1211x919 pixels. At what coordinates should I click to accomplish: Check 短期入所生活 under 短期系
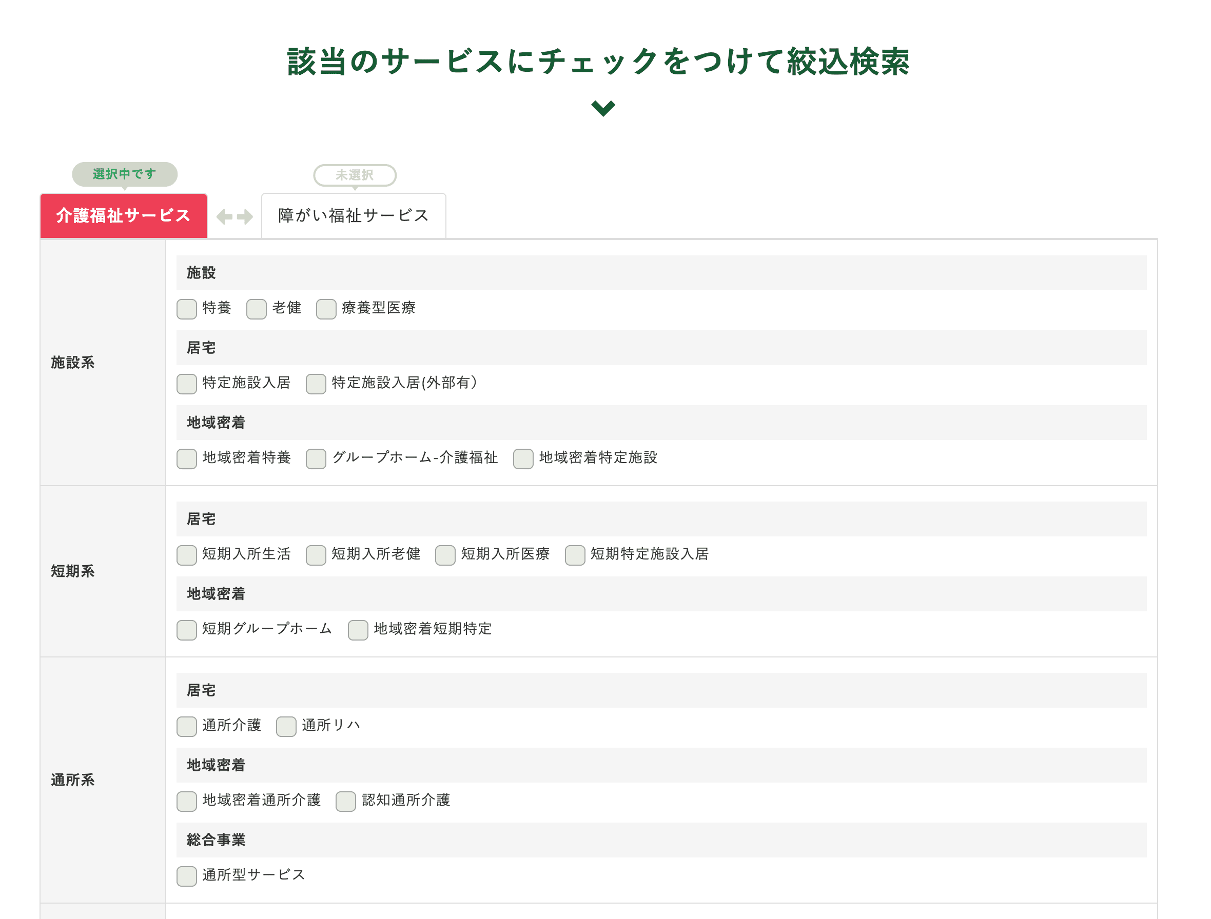[x=186, y=555]
